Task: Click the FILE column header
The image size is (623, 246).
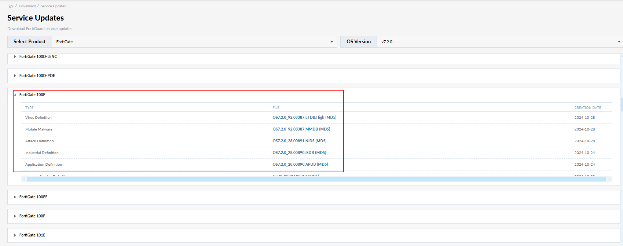Action: pyautogui.click(x=276, y=108)
